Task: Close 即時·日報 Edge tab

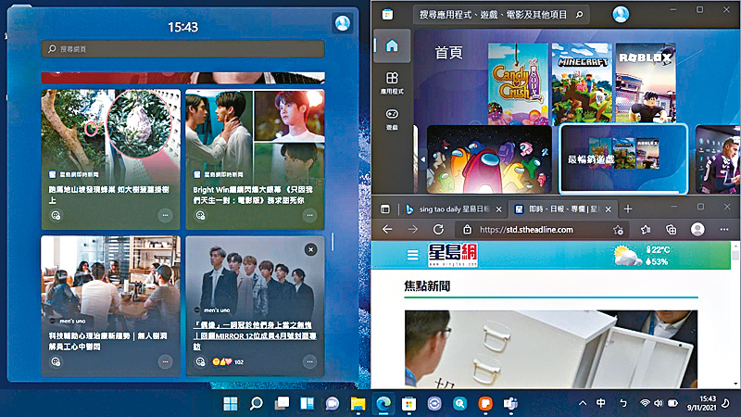Action: (609, 209)
